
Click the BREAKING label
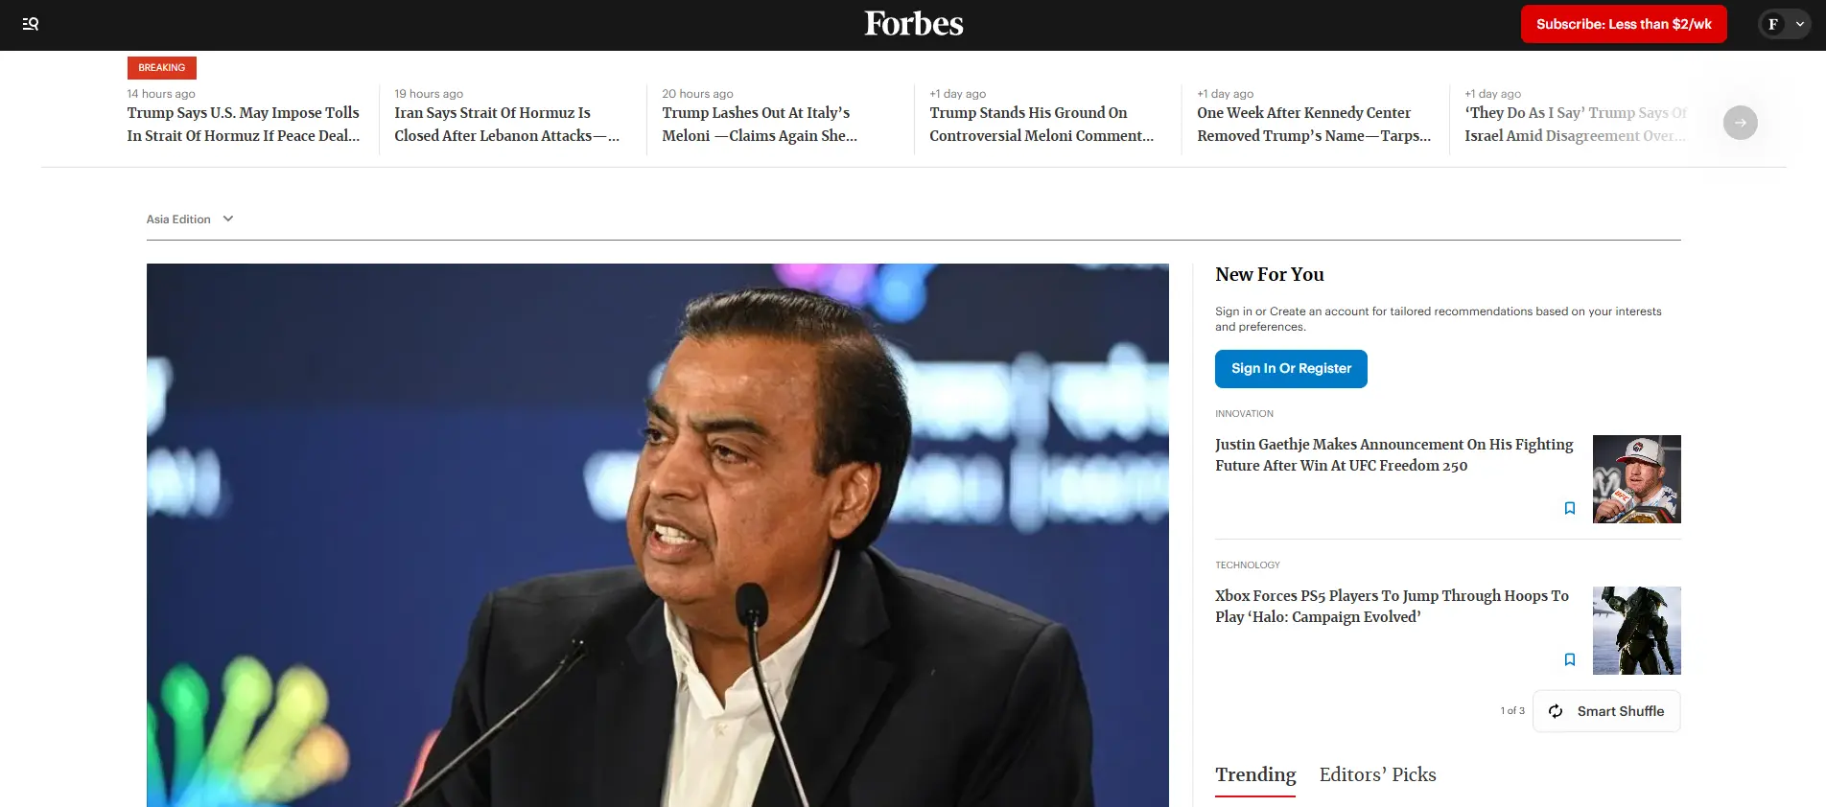[161, 68]
